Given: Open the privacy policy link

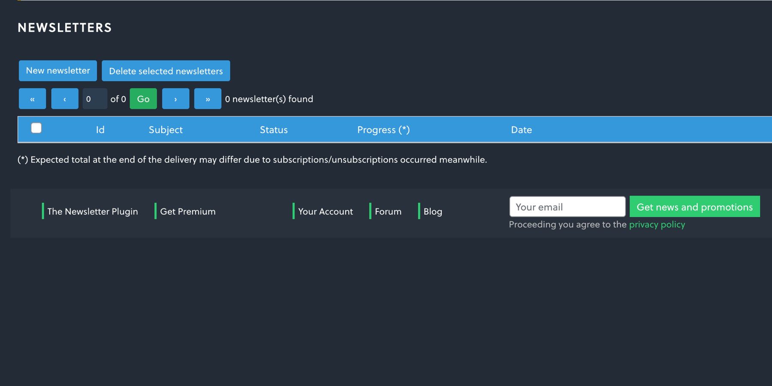Looking at the screenshot, I should pyautogui.click(x=657, y=225).
